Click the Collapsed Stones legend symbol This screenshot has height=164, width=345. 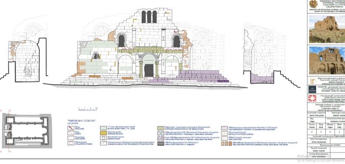[x=71, y=143]
